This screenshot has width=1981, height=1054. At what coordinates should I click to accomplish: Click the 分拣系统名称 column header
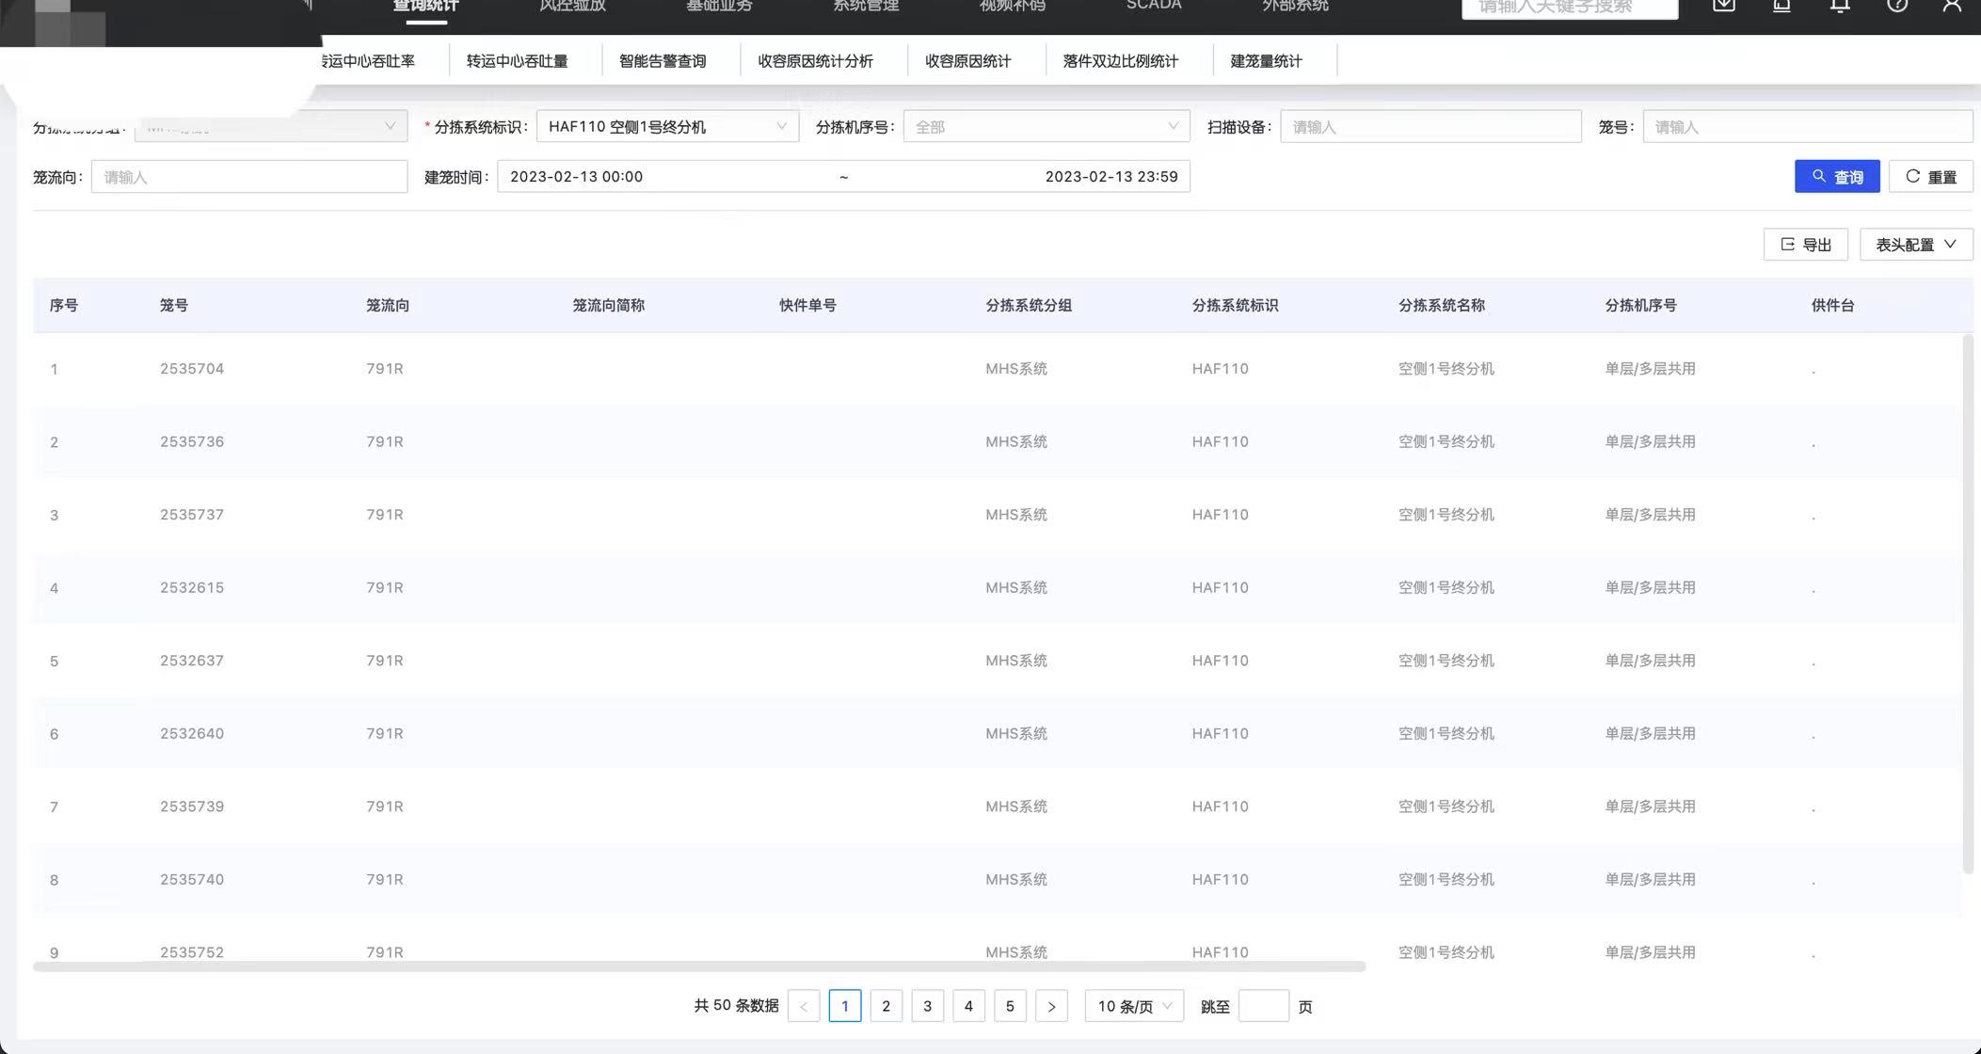(1442, 306)
